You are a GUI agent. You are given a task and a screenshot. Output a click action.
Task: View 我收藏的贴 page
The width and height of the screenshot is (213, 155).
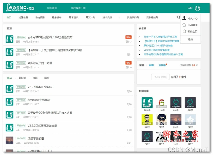pyautogui.click(x=152, y=17)
